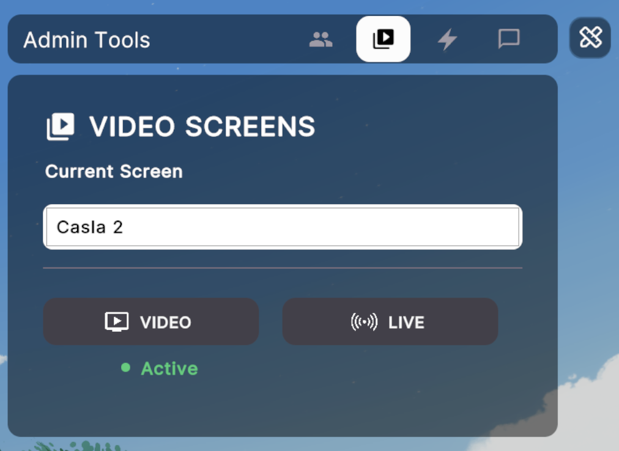This screenshot has height=451, width=619.
Task: Click the green Active status dot
Action: coord(125,368)
